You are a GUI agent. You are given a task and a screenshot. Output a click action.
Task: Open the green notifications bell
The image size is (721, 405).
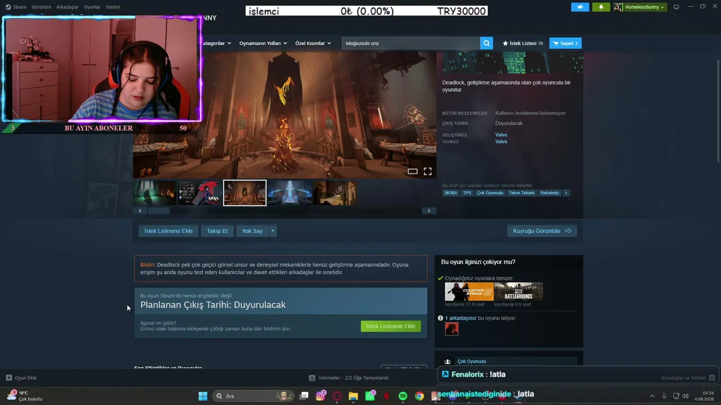point(601,7)
